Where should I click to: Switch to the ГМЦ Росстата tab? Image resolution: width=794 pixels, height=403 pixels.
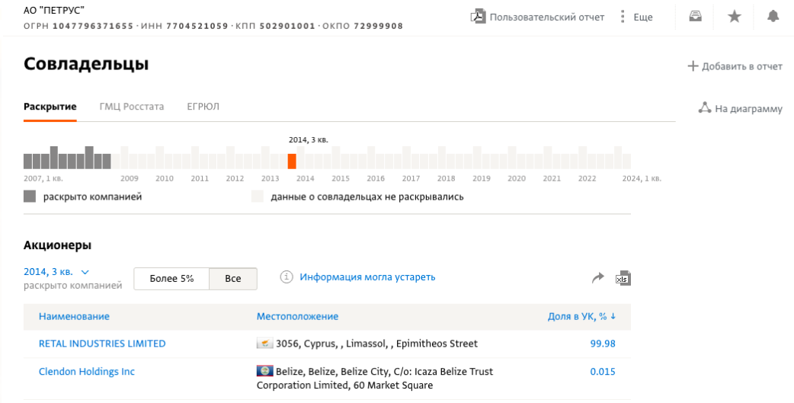click(132, 107)
